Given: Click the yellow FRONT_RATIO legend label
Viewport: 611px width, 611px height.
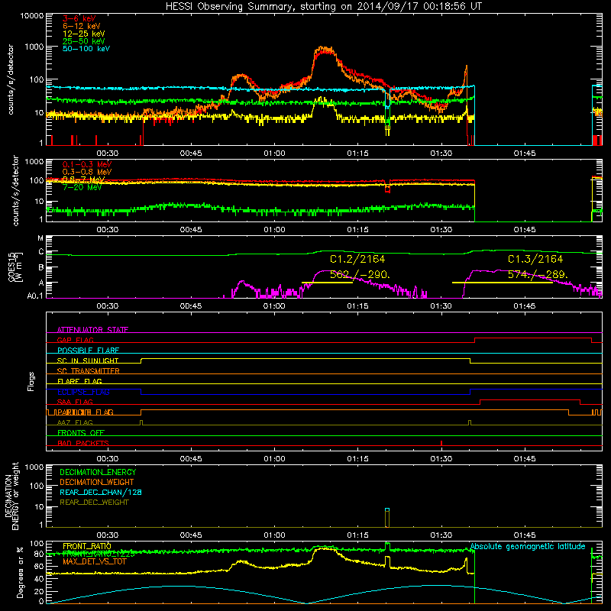Looking at the screenshot, I should pos(87,546).
